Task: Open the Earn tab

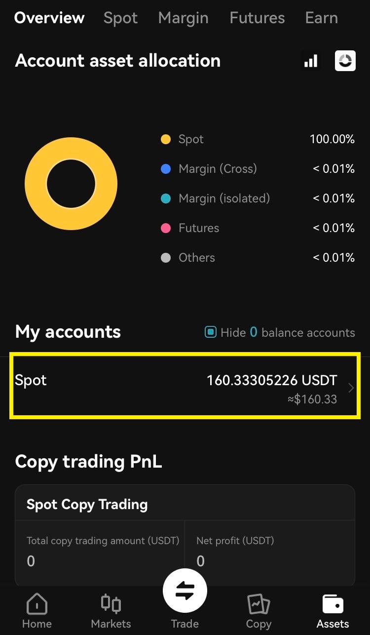Action: [x=322, y=18]
